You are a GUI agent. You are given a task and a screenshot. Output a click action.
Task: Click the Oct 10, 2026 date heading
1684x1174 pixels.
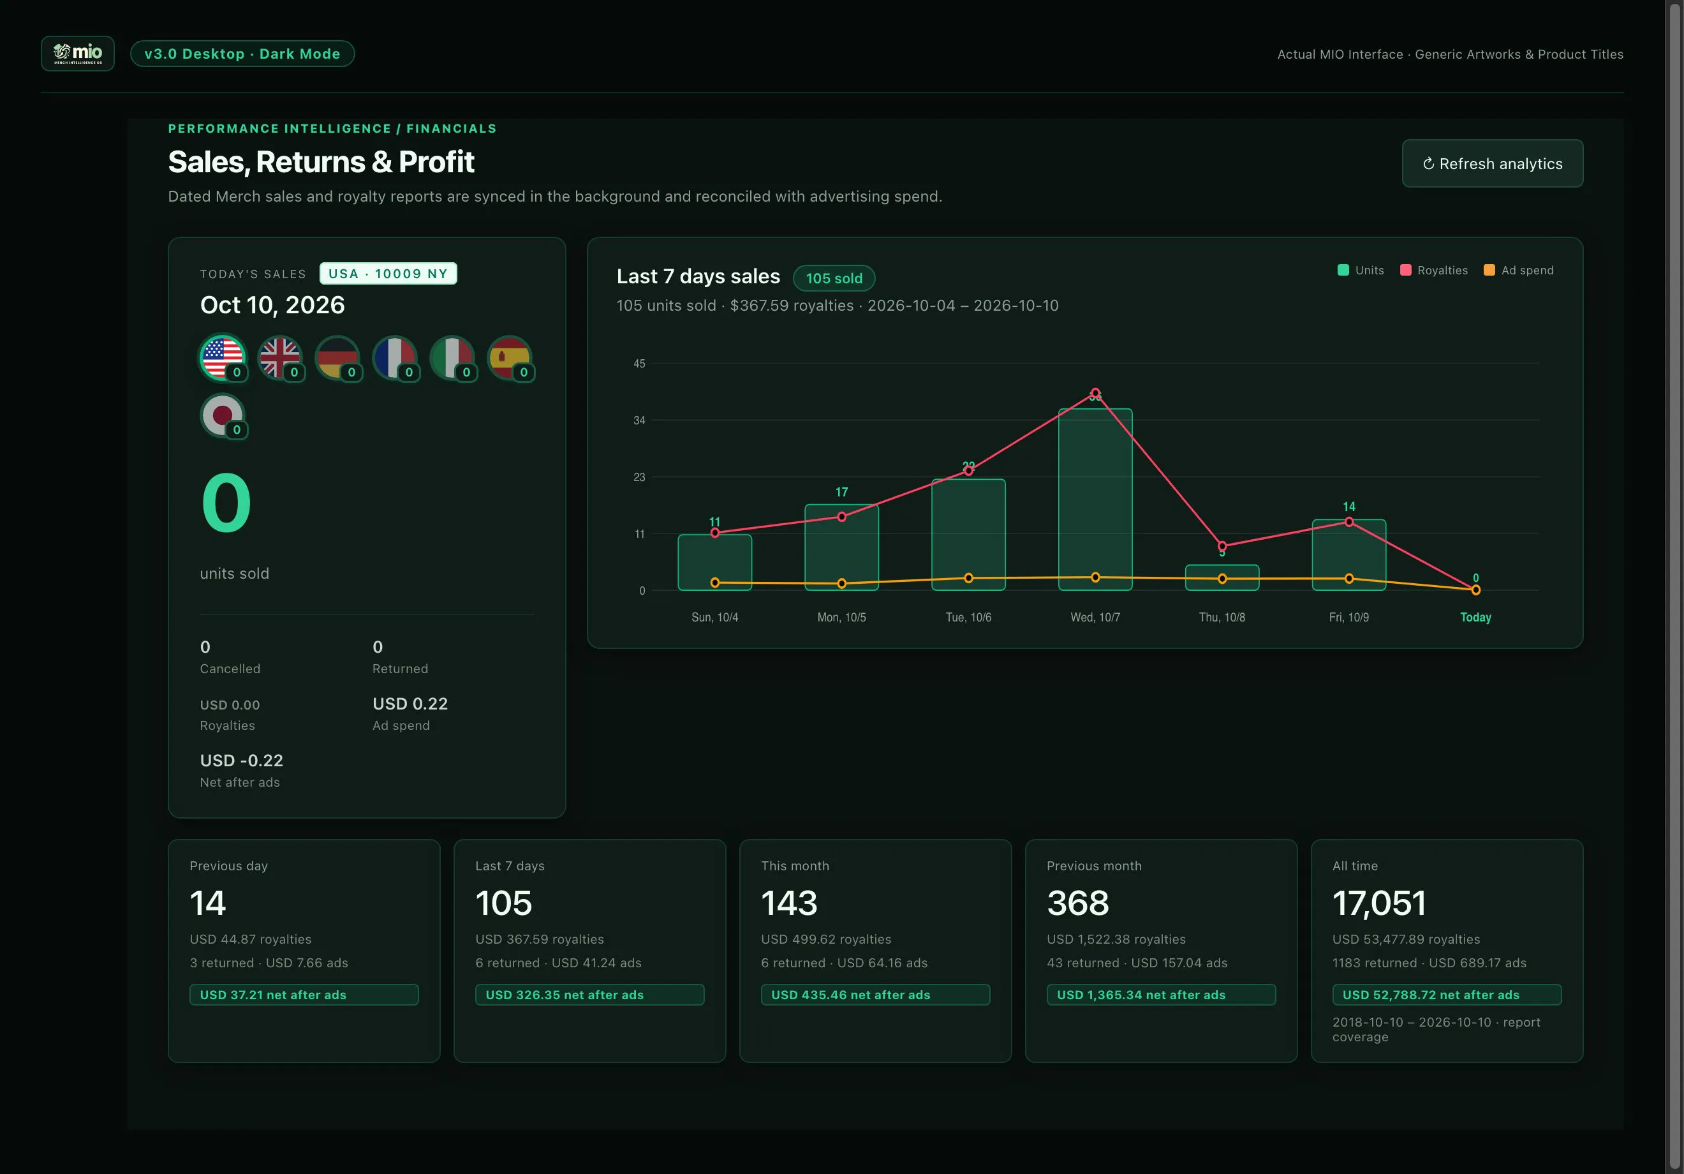coord(272,305)
